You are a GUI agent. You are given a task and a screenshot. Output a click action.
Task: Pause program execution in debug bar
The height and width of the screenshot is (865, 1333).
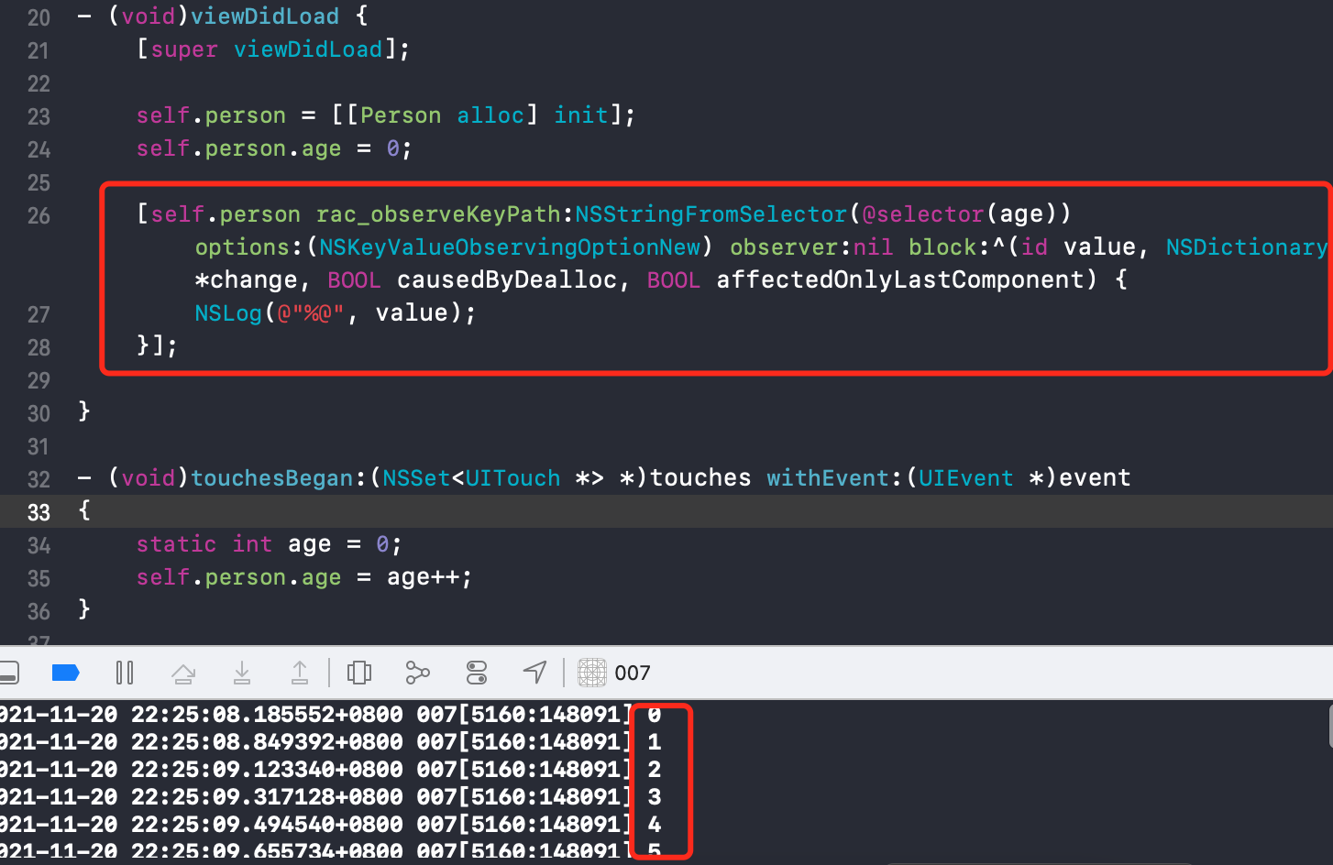125,673
